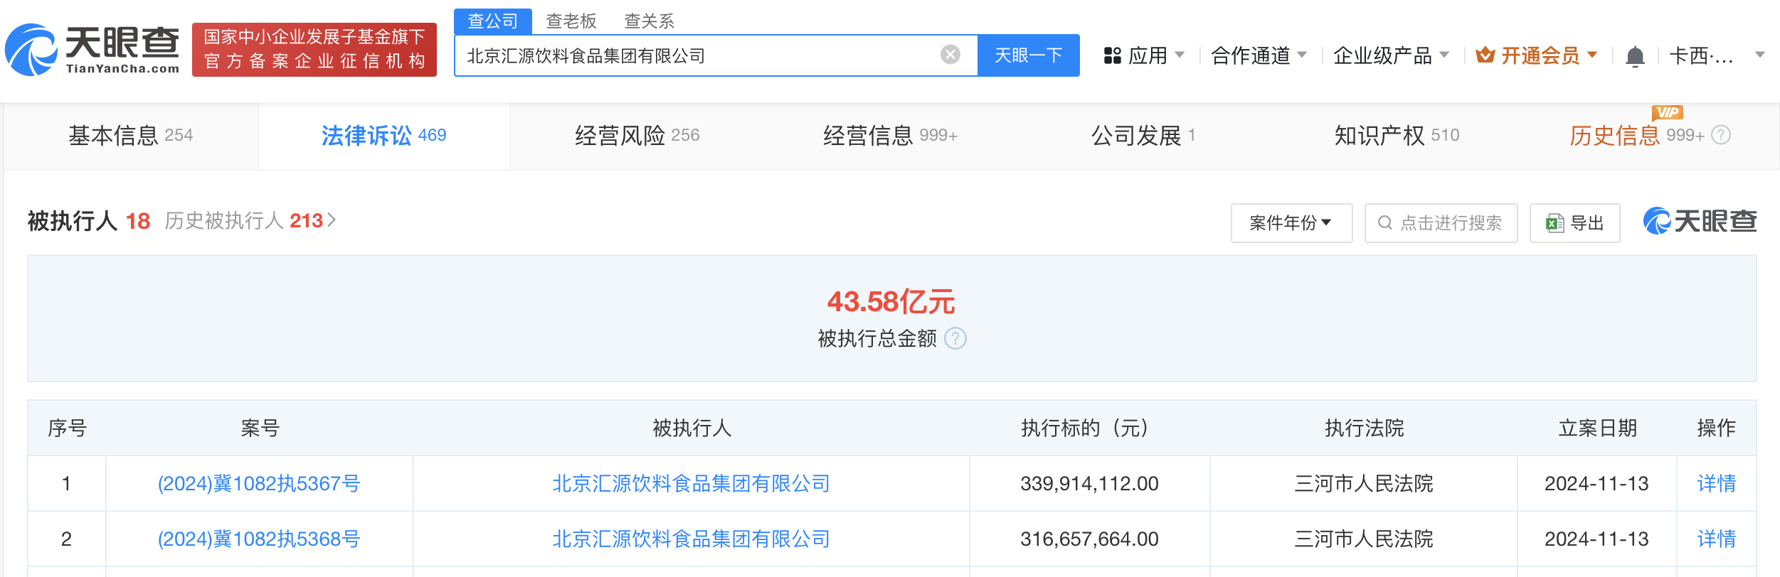Open the 公司发展 tab

[1143, 135]
